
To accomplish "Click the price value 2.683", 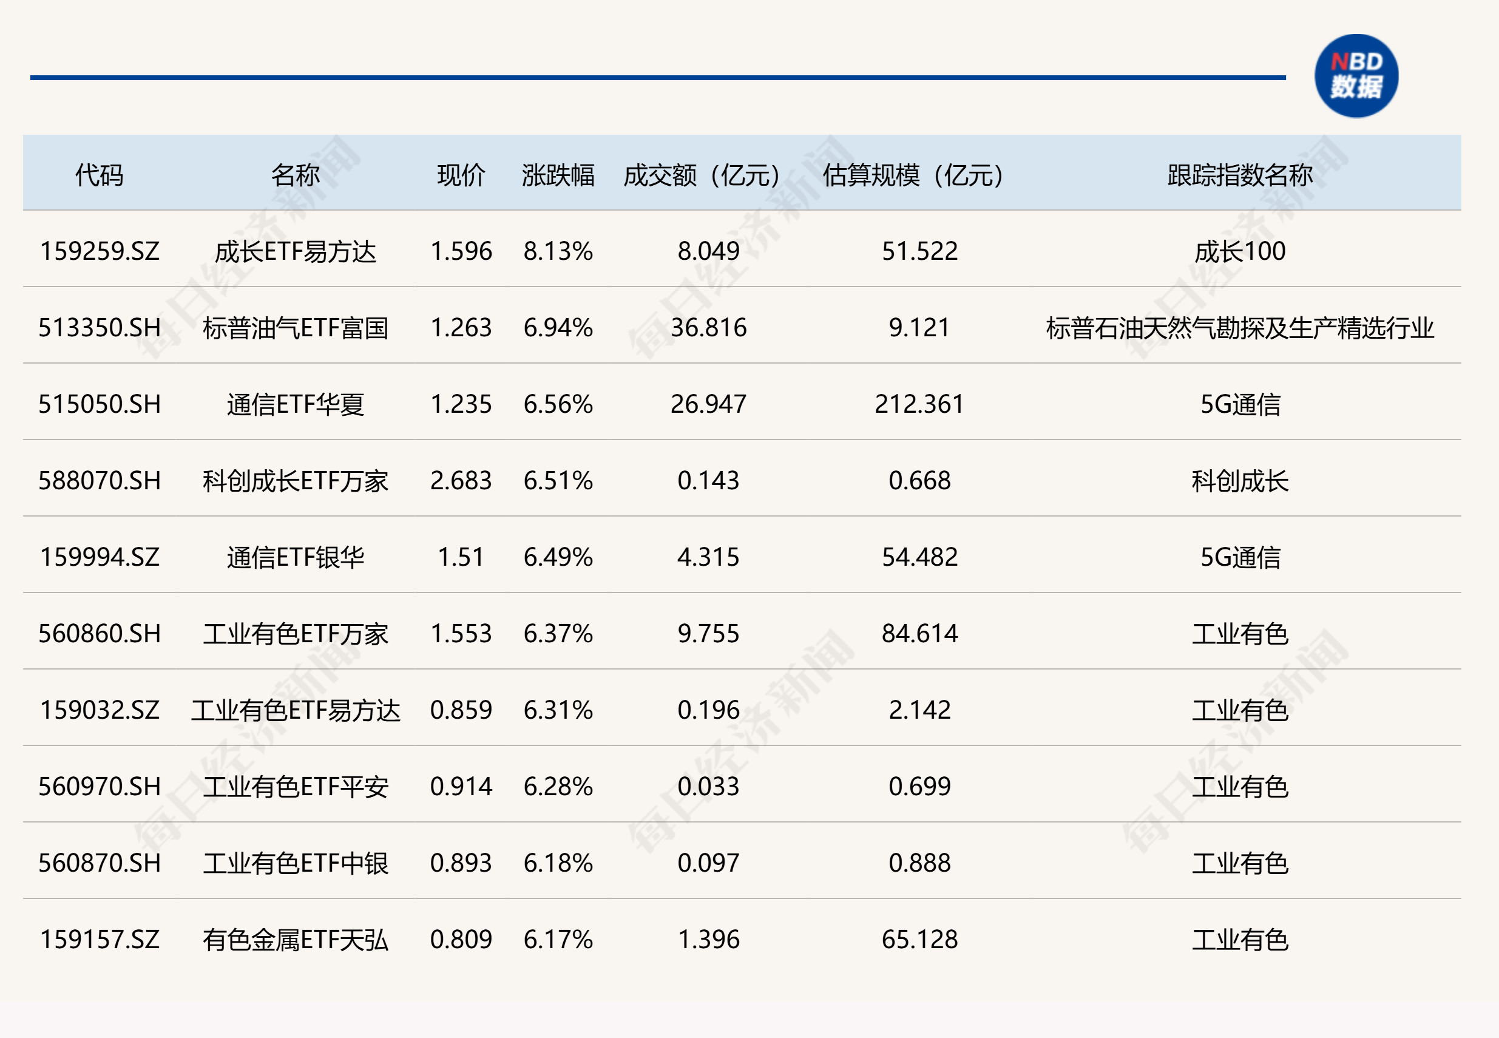I will point(461,481).
